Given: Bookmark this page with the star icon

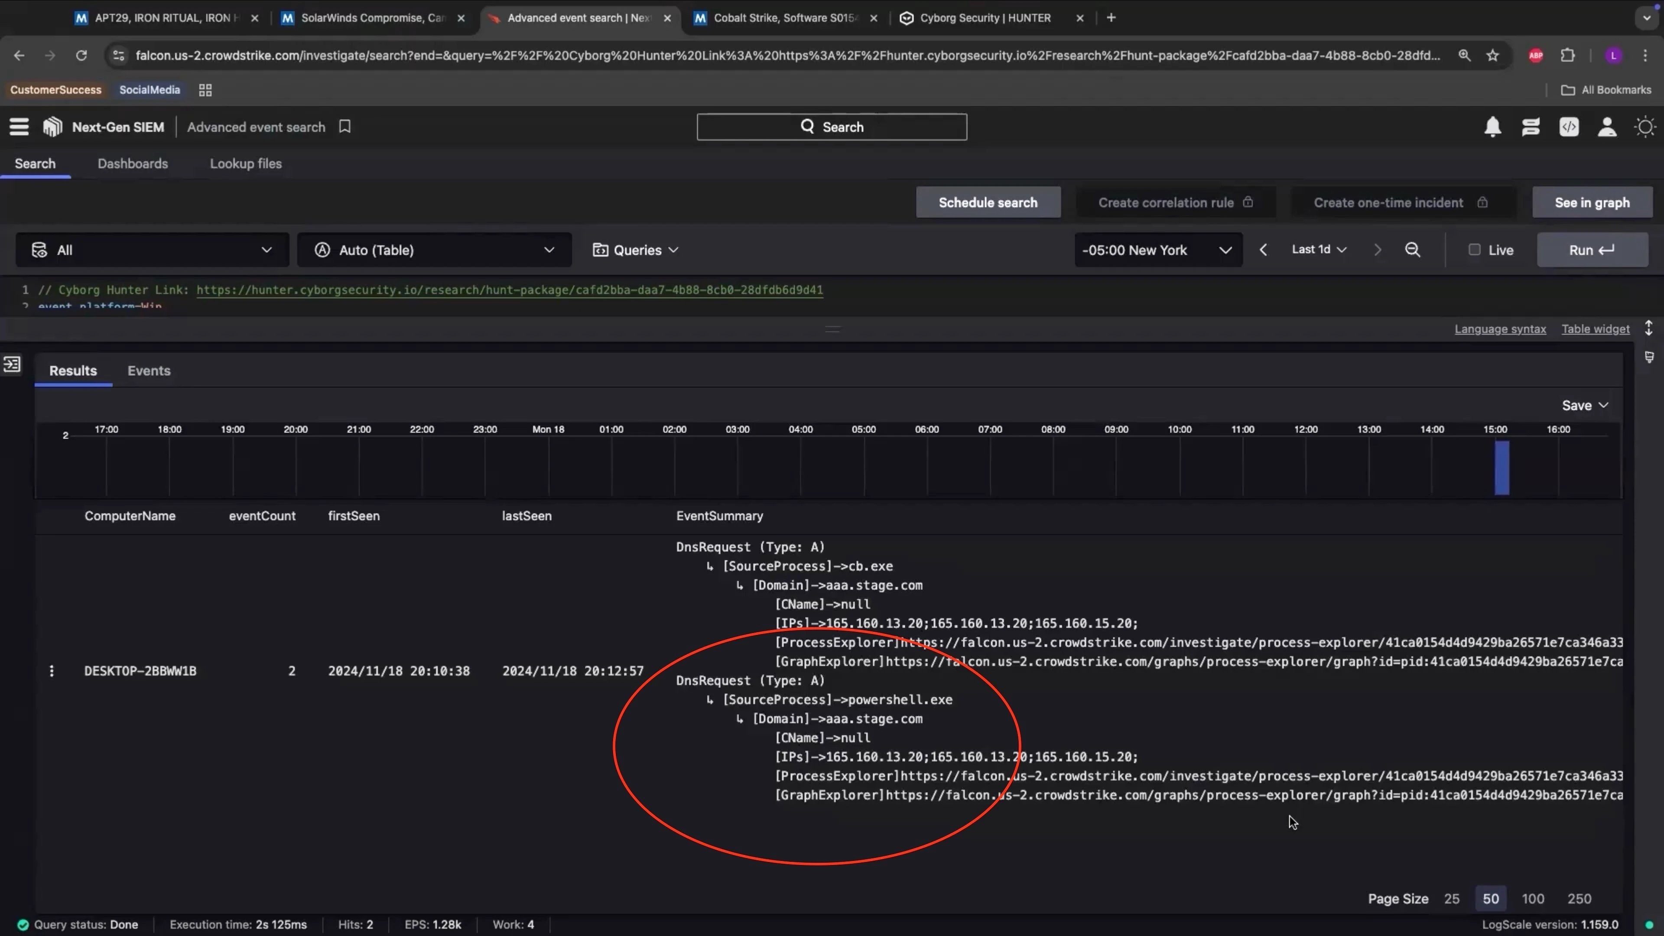Looking at the screenshot, I should [1492, 55].
